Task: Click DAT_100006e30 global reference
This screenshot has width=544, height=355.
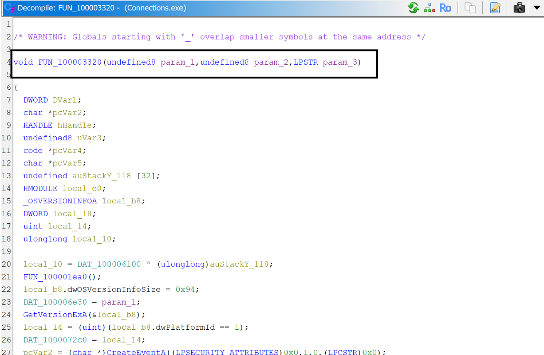Action: pos(55,302)
